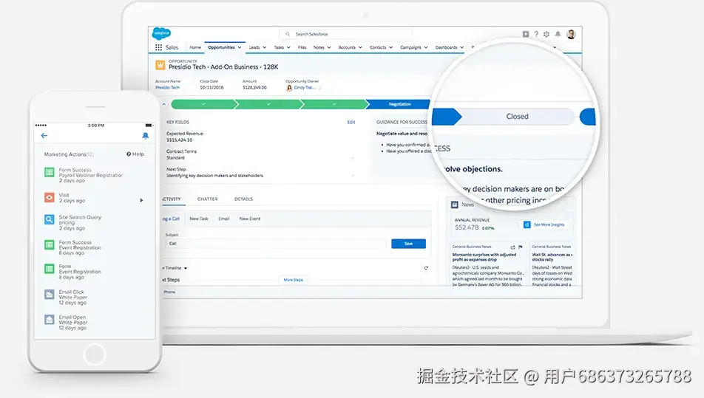Share the Monsanto news article

pyautogui.click(x=512, y=247)
